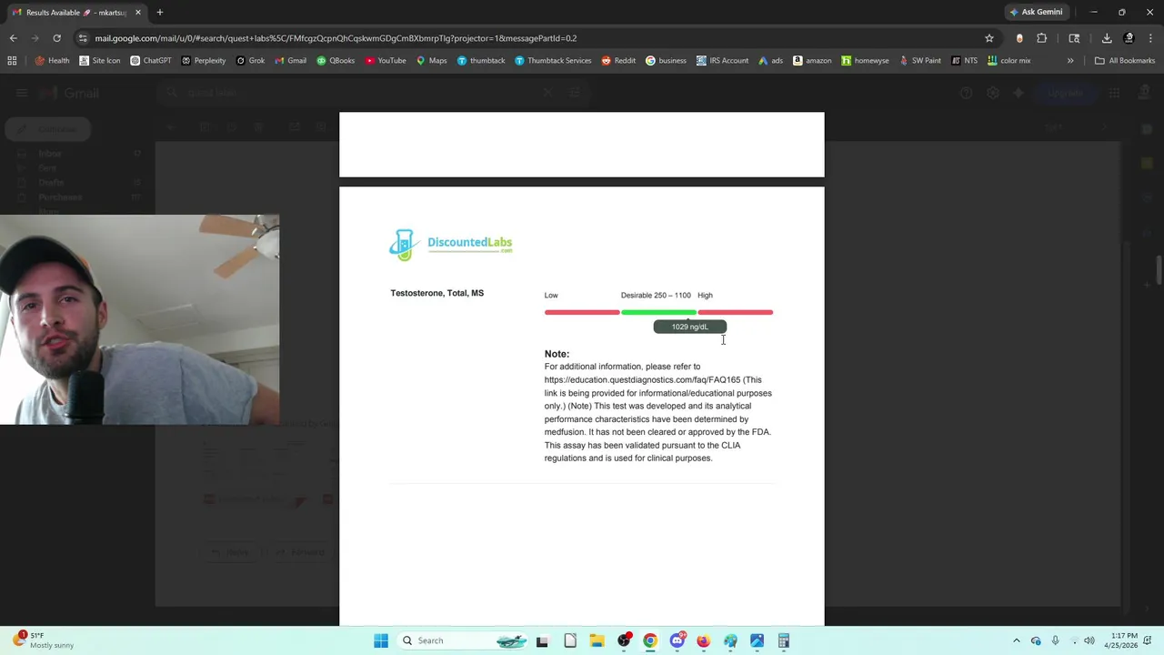This screenshot has height=655, width=1164.
Task: Close the Results Available tab
Action: pos(138,12)
